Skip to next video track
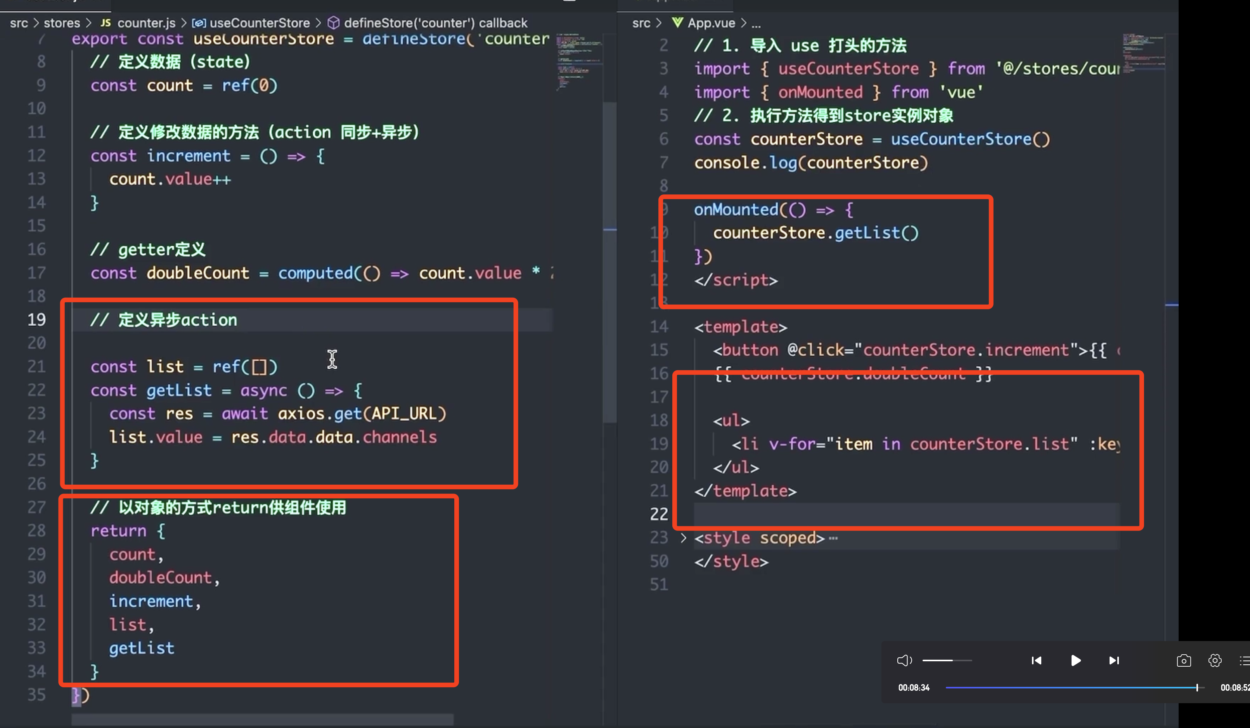Image resolution: width=1250 pixels, height=728 pixels. click(1114, 660)
